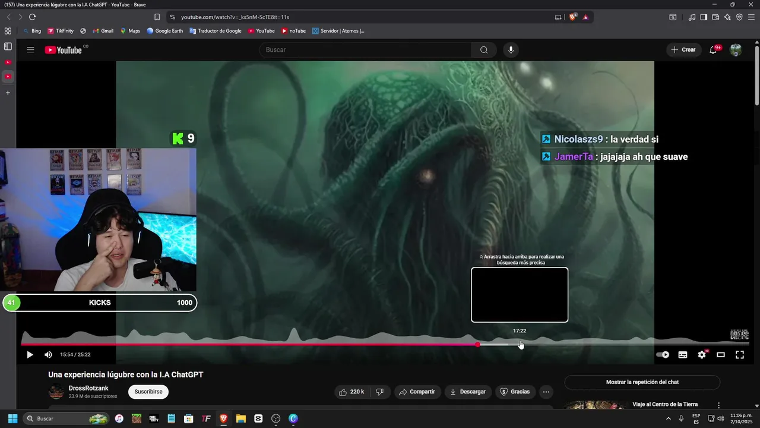
Task: Click Compartir share button
Action: pos(417,392)
